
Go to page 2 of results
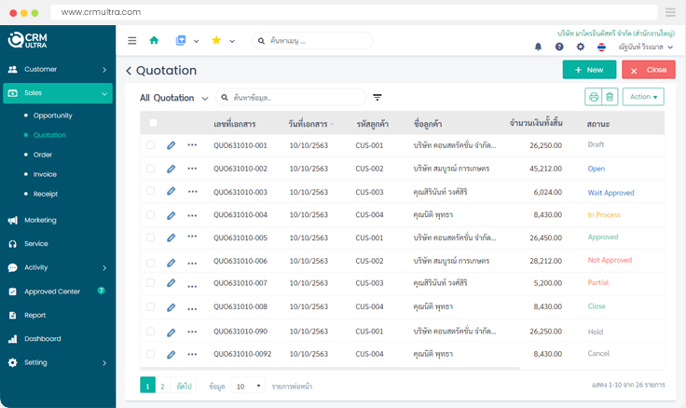[162, 387]
